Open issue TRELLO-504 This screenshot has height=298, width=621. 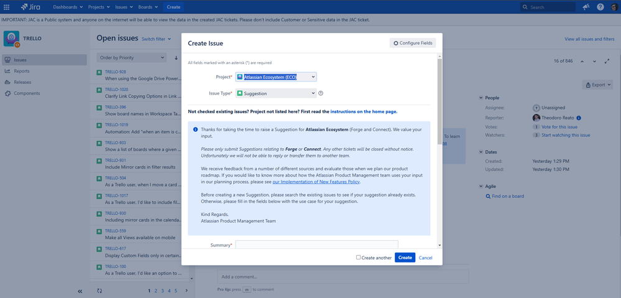click(x=115, y=178)
